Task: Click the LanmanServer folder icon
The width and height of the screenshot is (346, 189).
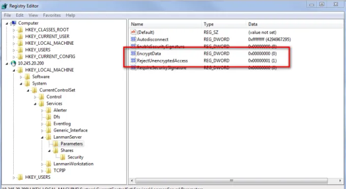Action: coord(48,137)
